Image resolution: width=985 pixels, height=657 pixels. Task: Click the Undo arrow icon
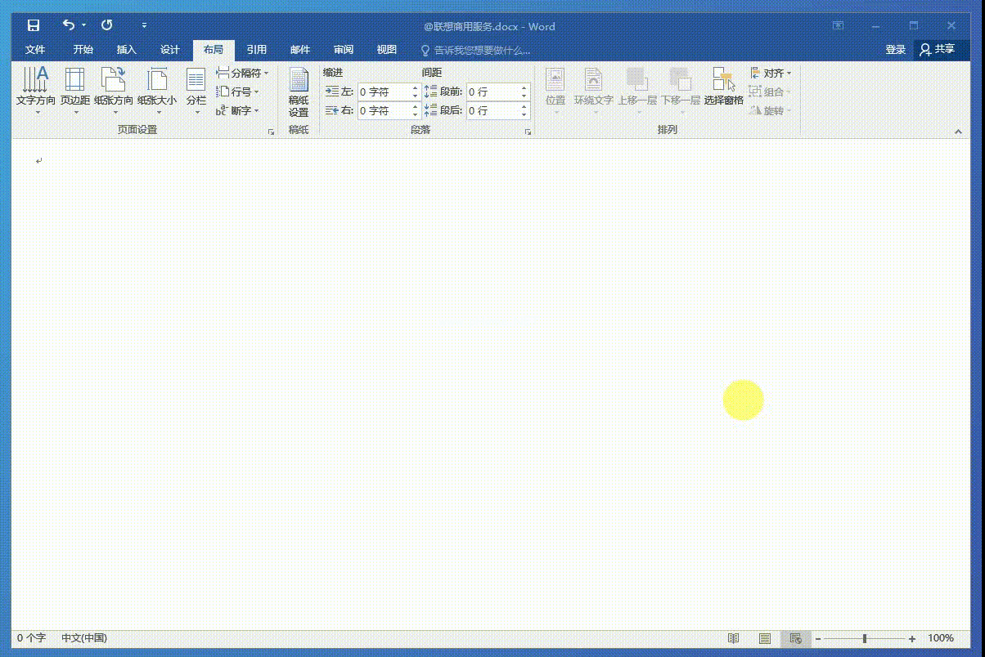[69, 25]
